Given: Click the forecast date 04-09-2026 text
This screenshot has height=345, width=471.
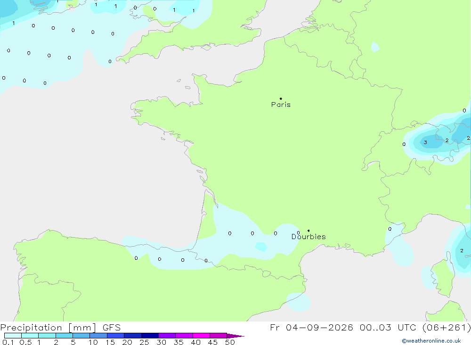Looking at the screenshot, I should [319, 327].
